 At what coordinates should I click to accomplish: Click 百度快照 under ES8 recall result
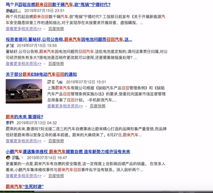[x=98, y=106]
